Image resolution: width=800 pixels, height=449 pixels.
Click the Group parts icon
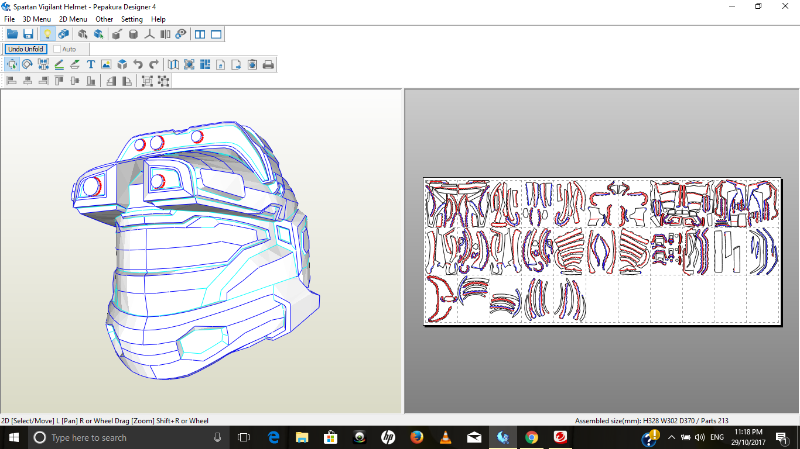click(x=148, y=81)
